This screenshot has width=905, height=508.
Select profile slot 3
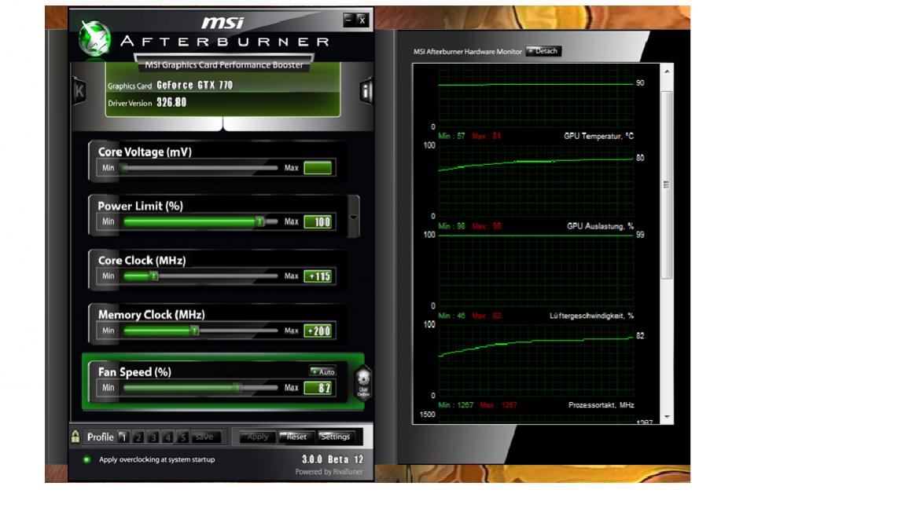(153, 437)
